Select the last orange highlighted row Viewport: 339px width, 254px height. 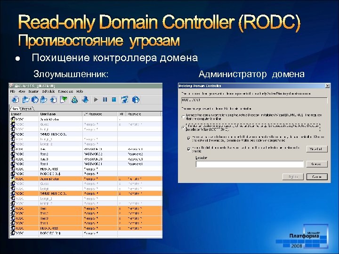pyautogui.click(x=86, y=228)
